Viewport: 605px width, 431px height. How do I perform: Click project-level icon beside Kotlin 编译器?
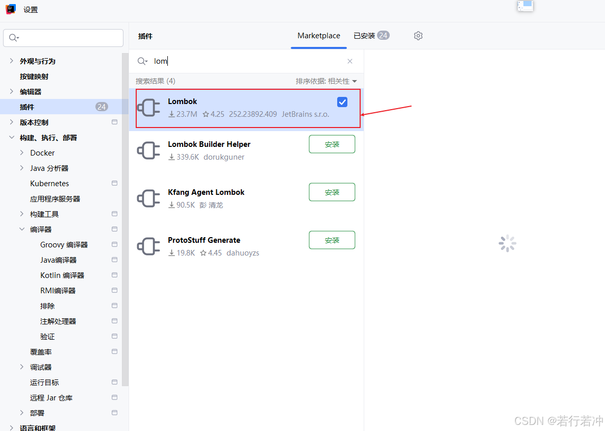[x=115, y=275]
